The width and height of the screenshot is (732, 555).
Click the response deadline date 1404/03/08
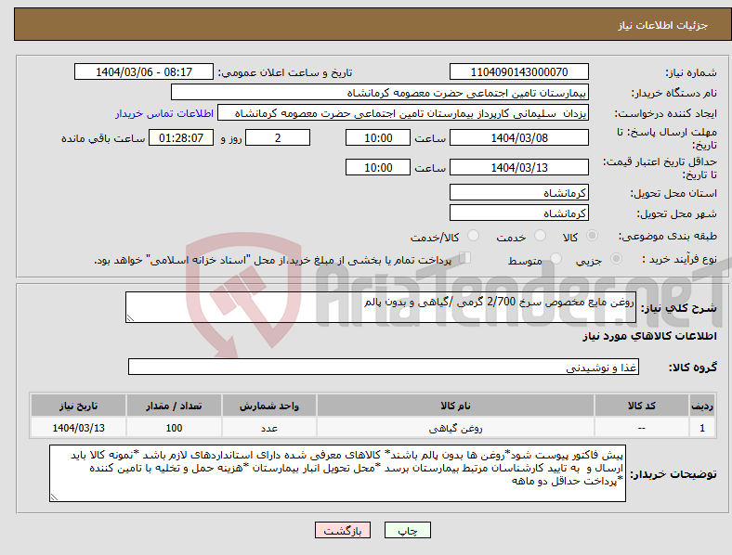518,137
